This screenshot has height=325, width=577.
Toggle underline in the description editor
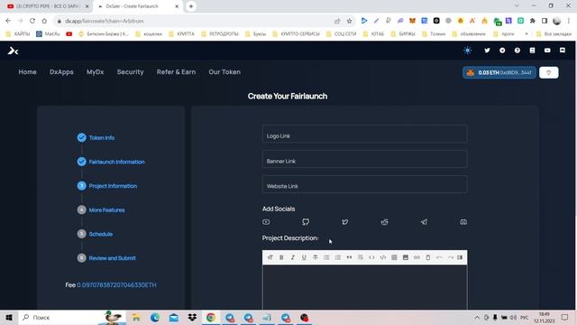tap(304, 257)
